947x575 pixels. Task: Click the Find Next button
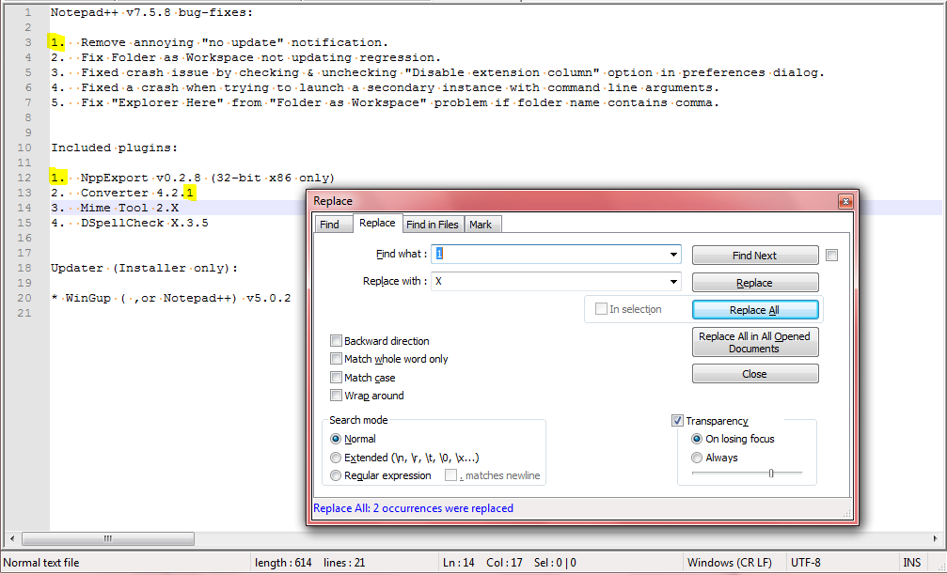[x=755, y=256]
